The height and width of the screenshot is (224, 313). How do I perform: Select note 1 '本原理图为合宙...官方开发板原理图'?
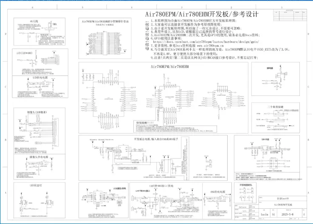pos(194,20)
